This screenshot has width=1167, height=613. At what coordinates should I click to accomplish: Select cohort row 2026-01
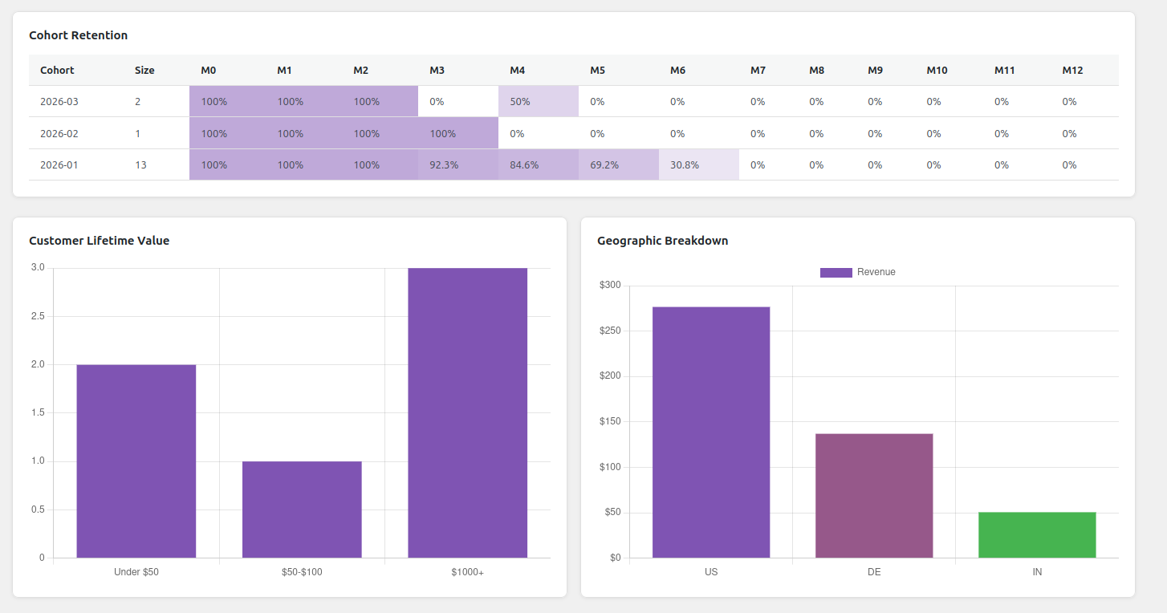[574, 164]
